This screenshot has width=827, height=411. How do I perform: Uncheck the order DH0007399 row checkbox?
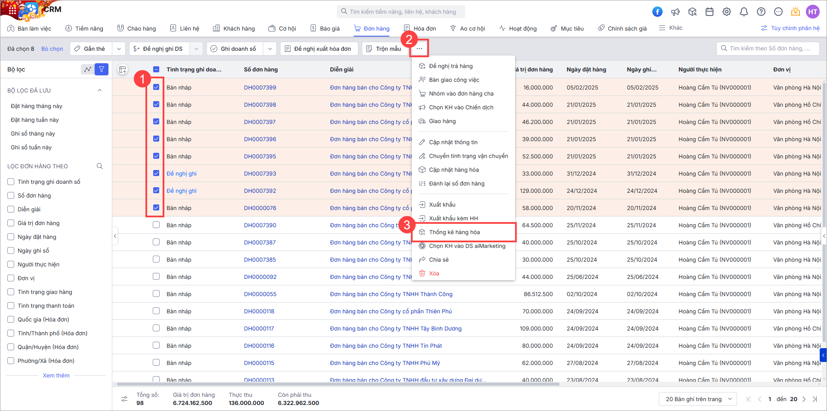pos(156,87)
